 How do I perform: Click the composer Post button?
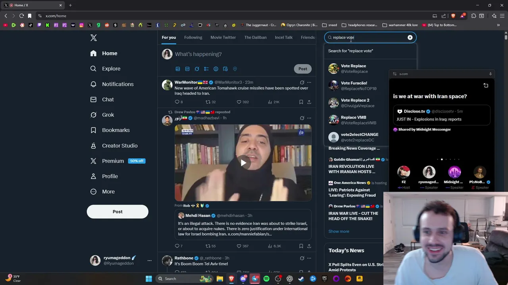coord(303,69)
